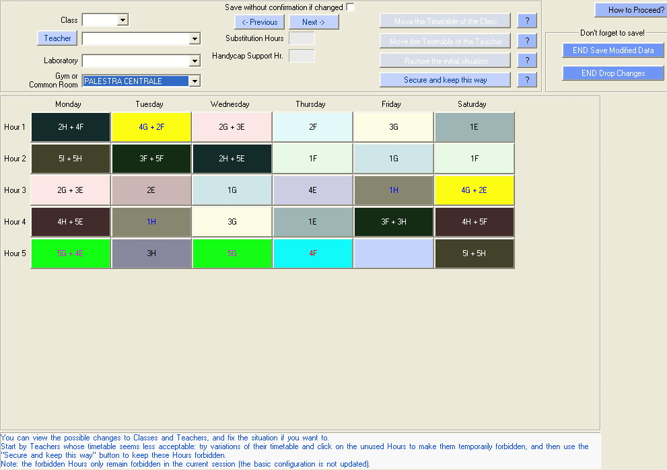Select Saturday Hour 4 cell 4H + 5F
The height and width of the screenshot is (470, 667).
[x=475, y=221]
